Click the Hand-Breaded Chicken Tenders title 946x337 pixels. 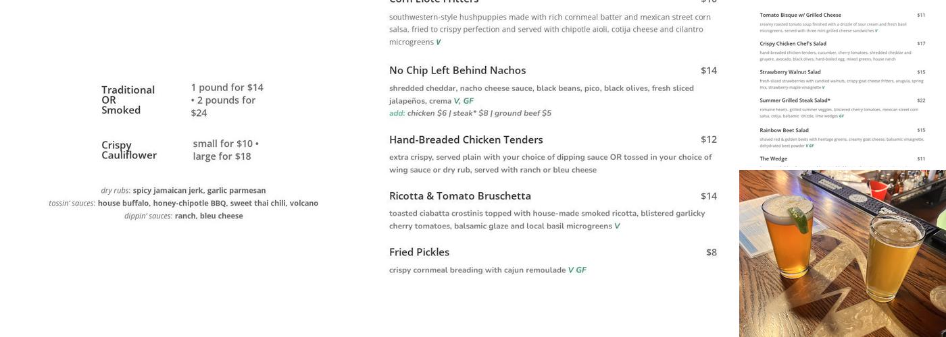(466, 140)
